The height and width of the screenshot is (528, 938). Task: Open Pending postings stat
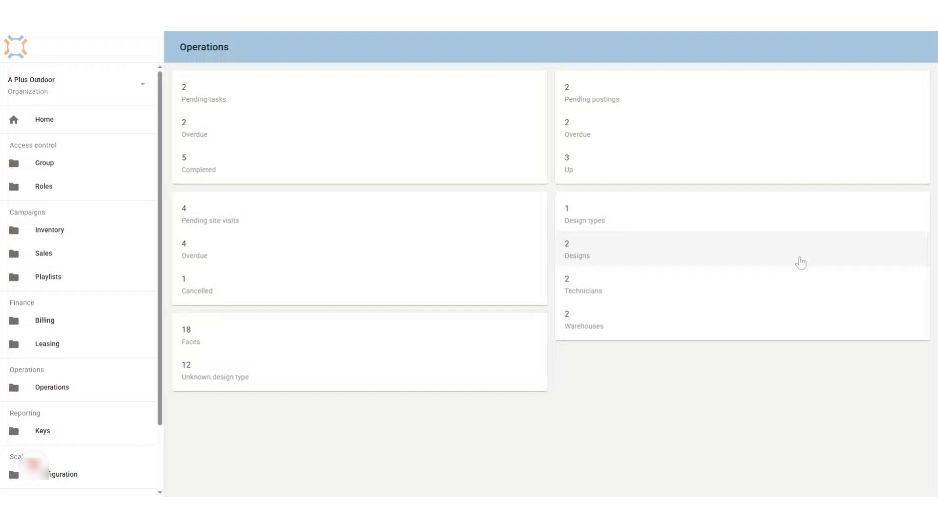coord(743,93)
